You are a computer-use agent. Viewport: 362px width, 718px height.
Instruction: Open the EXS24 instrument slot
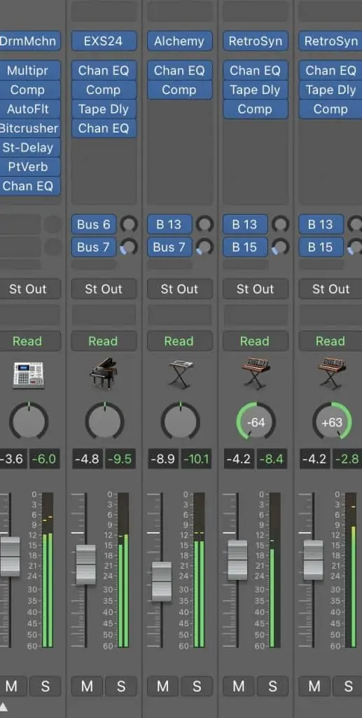pyautogui.click(x=104, y=41)
